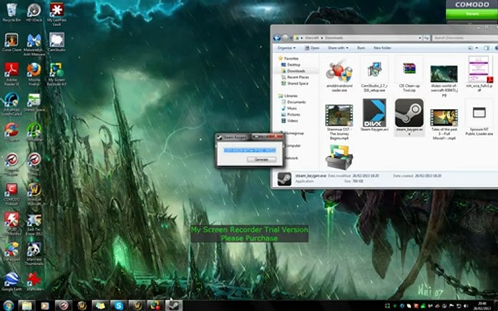Viewport: 498px width, 311px height.
Task: Select the steam_keygen.exe file in Explorer
Action: coord(409,117)
